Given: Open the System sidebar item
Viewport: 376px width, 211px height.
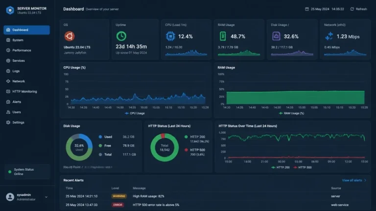Looking at the screenshot, I should [26, 40].
